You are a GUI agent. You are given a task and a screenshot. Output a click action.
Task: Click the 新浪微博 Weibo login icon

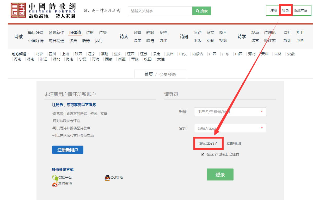tap(55, 184)
